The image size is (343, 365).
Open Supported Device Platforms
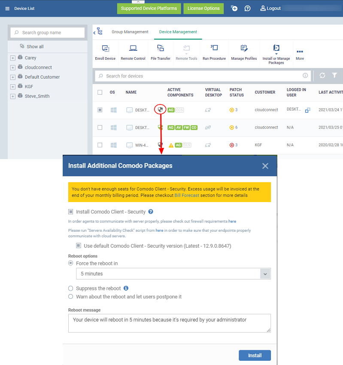(149, 8)
